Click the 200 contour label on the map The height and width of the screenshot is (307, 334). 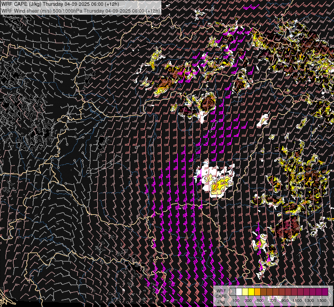point(217,180)
